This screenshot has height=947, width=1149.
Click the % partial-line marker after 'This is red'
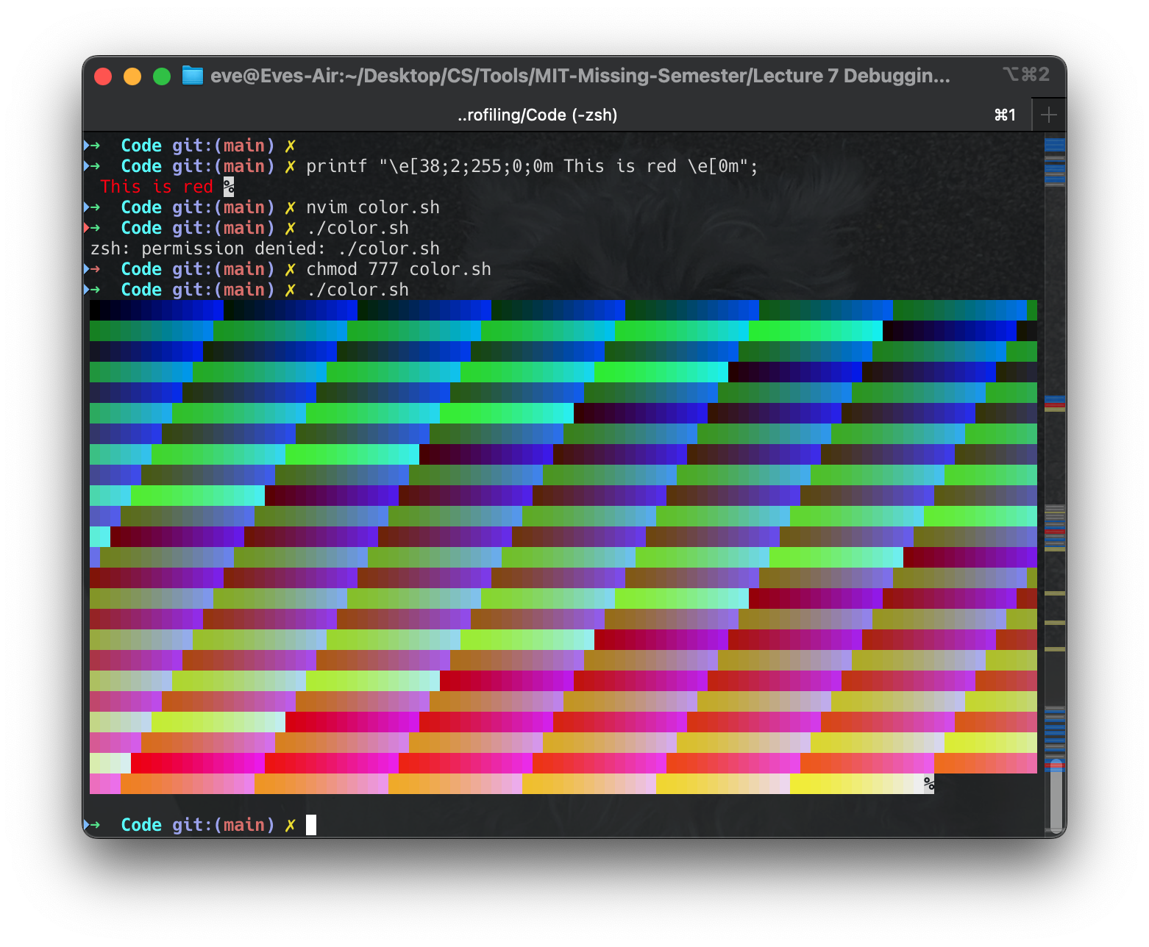[227, 187]
